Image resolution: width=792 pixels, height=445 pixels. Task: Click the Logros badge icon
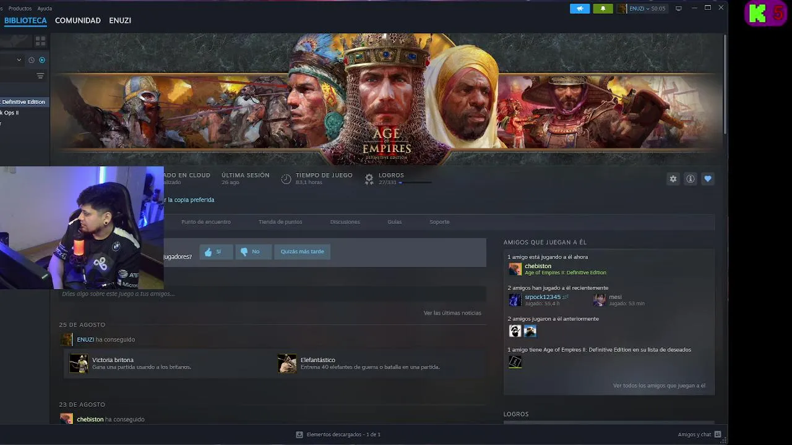pos(369,179)
